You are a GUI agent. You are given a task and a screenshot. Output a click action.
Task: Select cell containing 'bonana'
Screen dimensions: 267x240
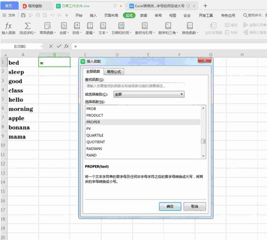tap(23, 128)
